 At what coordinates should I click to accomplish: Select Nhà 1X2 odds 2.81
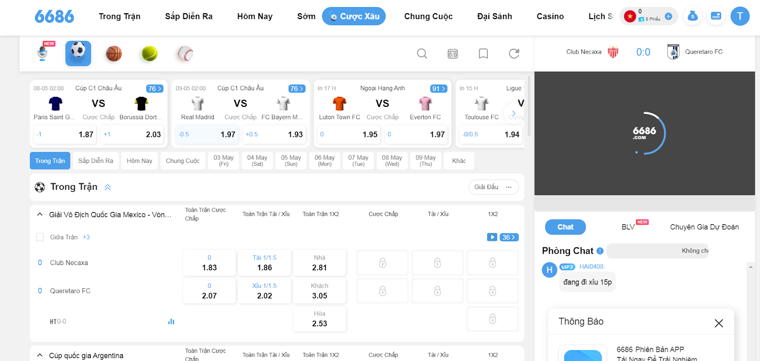coord(320,263)
